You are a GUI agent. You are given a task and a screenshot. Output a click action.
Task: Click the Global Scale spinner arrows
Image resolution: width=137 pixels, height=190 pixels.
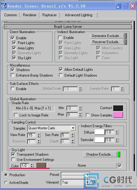pos(80,89)
